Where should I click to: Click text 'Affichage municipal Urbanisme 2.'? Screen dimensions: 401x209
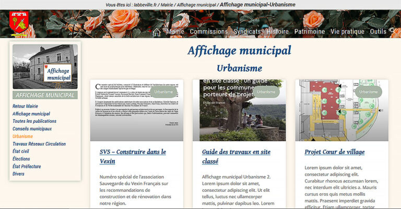click(237, 177)
